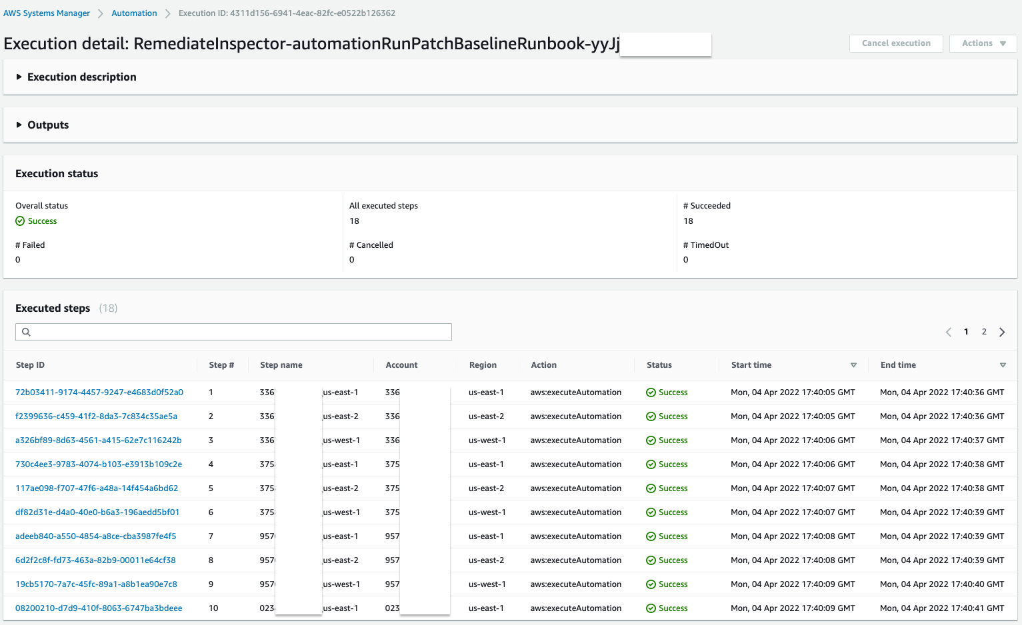Select page 2 of Executed steps
Viewport: 1022px width, 625px height.
click(x=984, y=331)
